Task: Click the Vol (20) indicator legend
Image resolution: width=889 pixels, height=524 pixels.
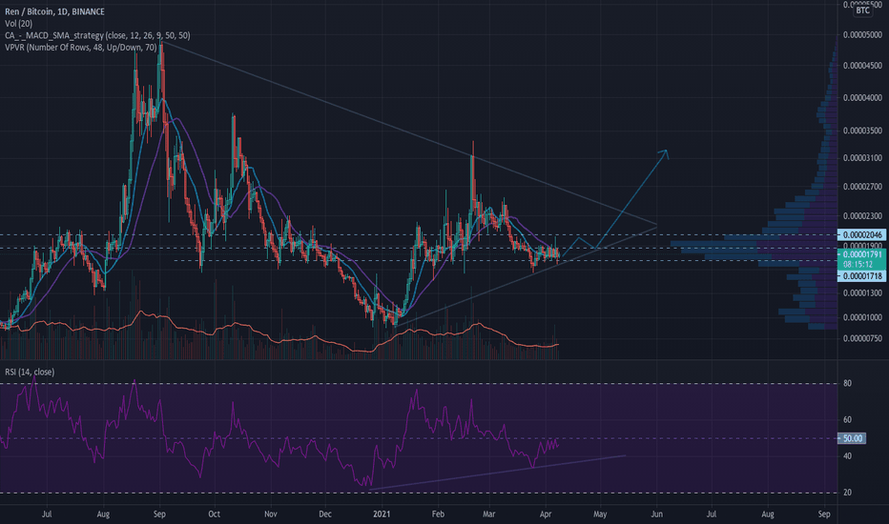Action: click(19, 23)
